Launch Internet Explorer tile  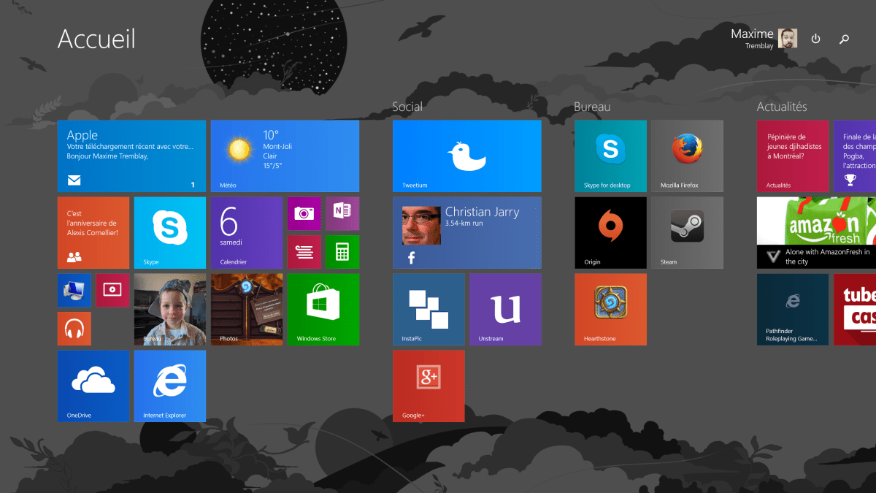pos(170,386)
